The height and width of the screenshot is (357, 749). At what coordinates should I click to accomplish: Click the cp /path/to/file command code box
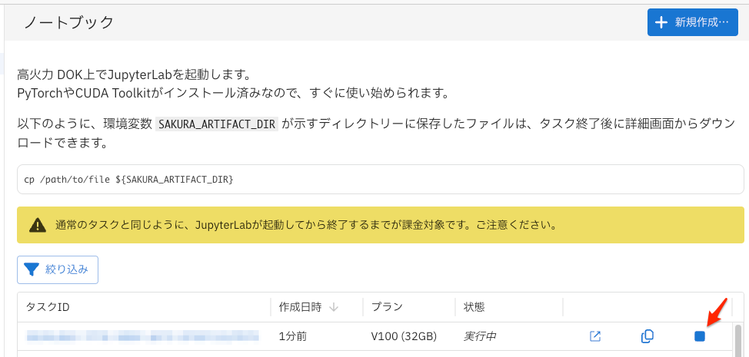[380, 180]
